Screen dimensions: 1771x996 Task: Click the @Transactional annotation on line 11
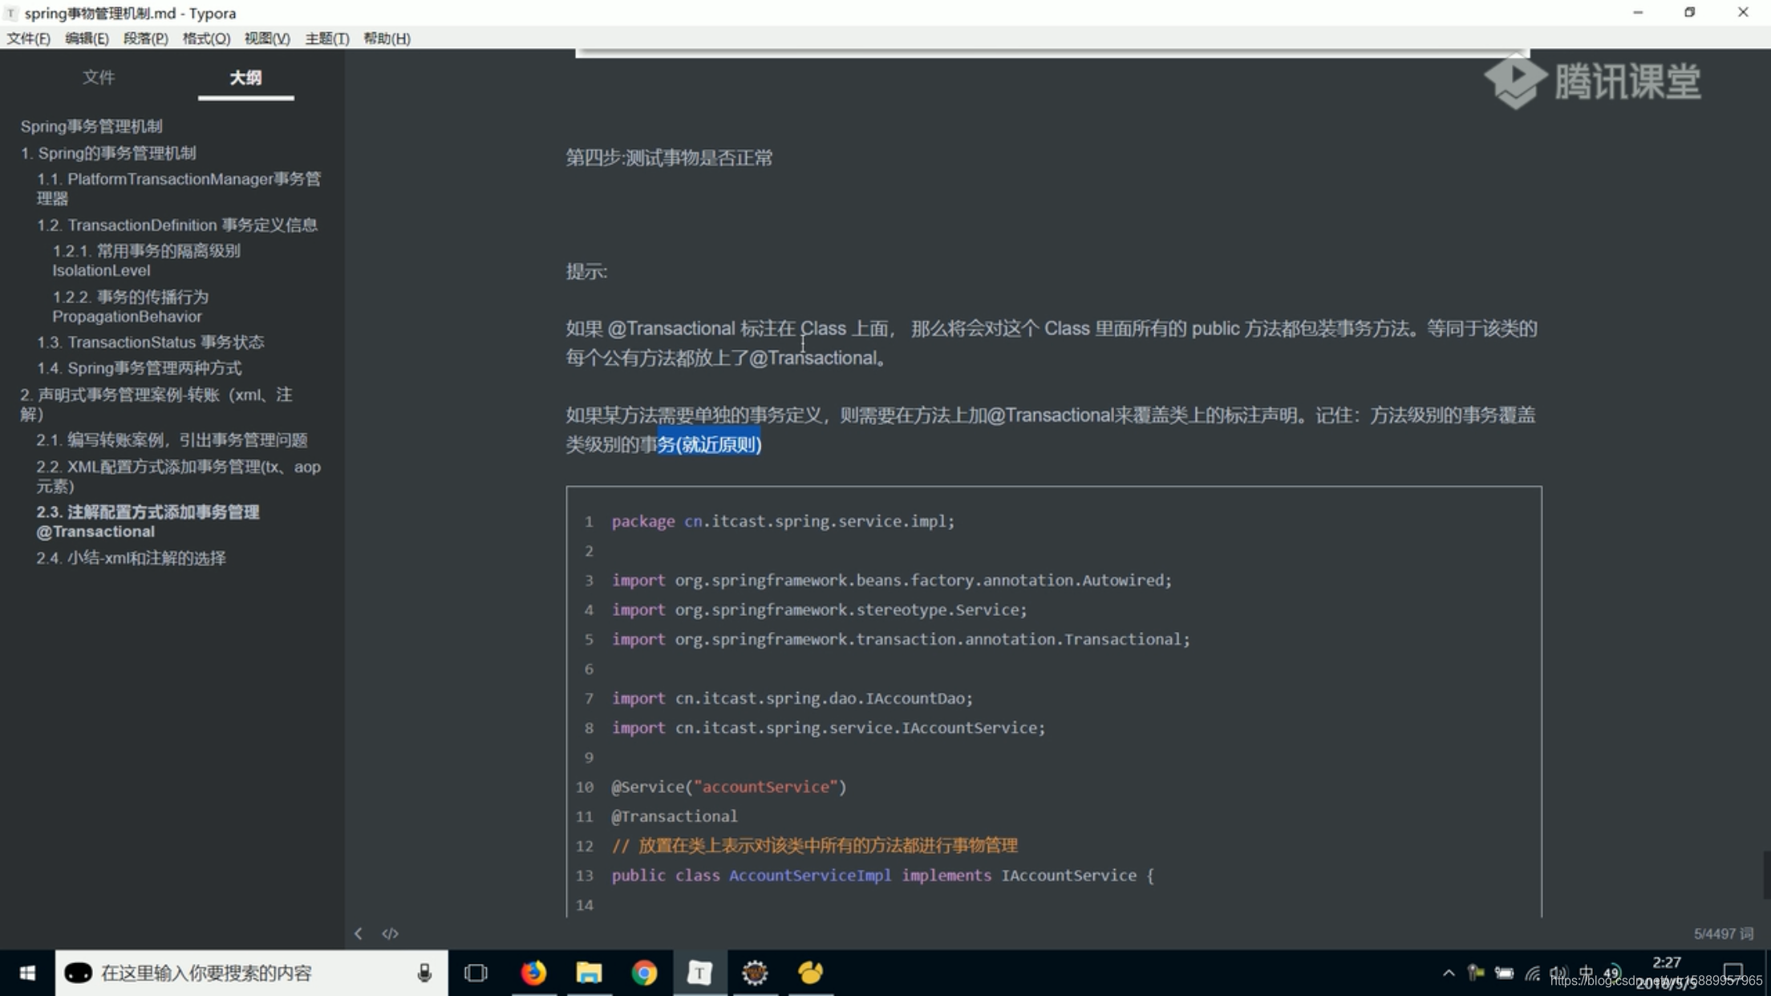[675, 816]
